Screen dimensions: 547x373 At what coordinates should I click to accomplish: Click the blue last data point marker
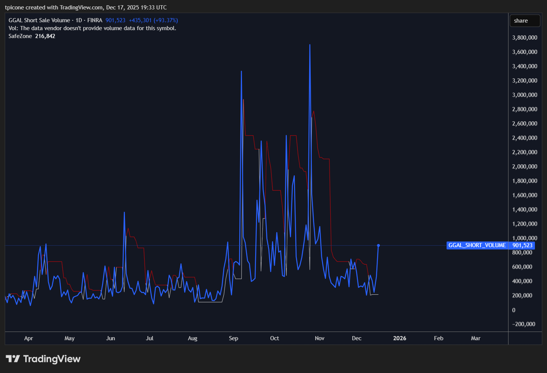click(x=378, y=245)
